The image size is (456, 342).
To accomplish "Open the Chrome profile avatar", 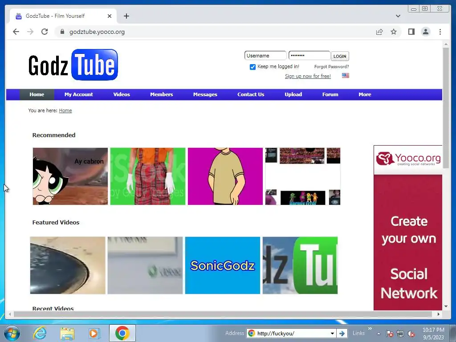I will tap(426, 32).
